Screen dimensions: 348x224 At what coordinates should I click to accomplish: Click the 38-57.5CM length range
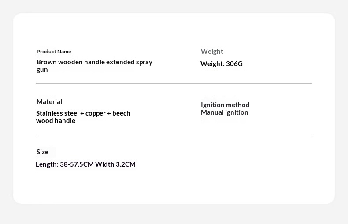click(77, 164)
